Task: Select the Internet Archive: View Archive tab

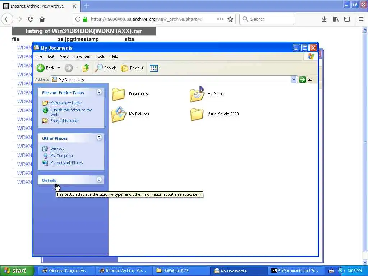Action: pos(40,6)
